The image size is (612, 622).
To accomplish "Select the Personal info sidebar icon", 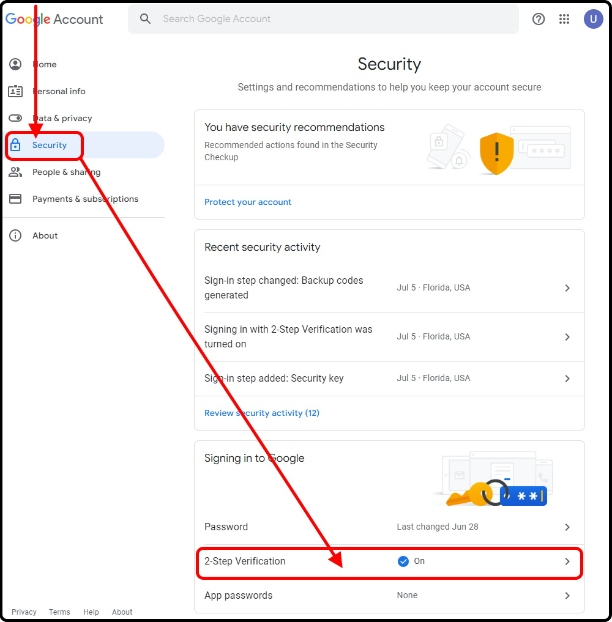I will 15,91.
